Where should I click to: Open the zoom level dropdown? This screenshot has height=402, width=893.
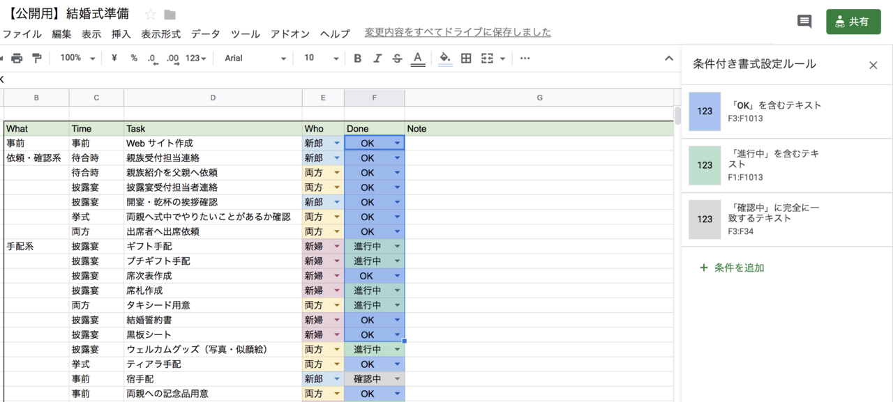tap(75, 58)
